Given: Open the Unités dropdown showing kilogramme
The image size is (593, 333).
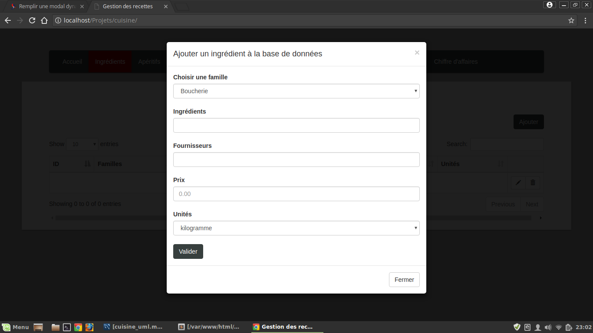Looking at the screenshot, I should tap(296, 228).
